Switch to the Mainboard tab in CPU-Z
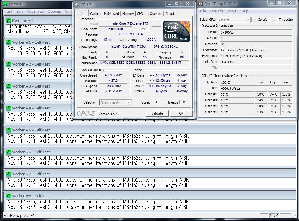Screen dimensions: 299x221 [111, 14]
